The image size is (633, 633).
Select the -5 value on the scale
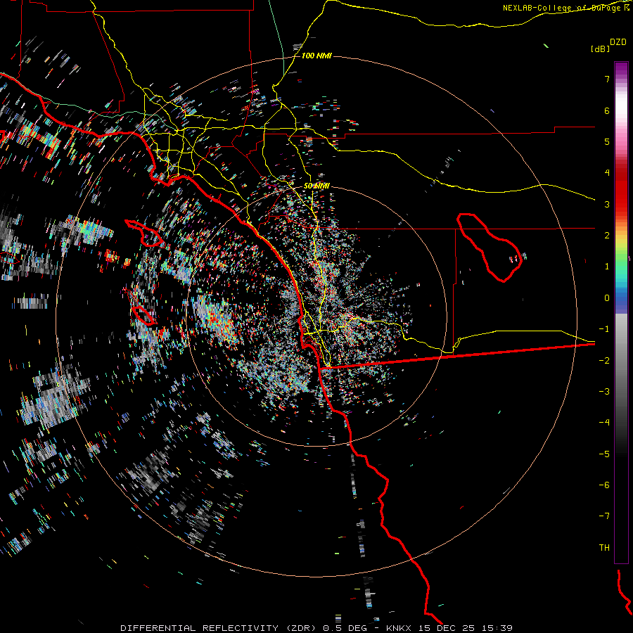pos(604,454)
